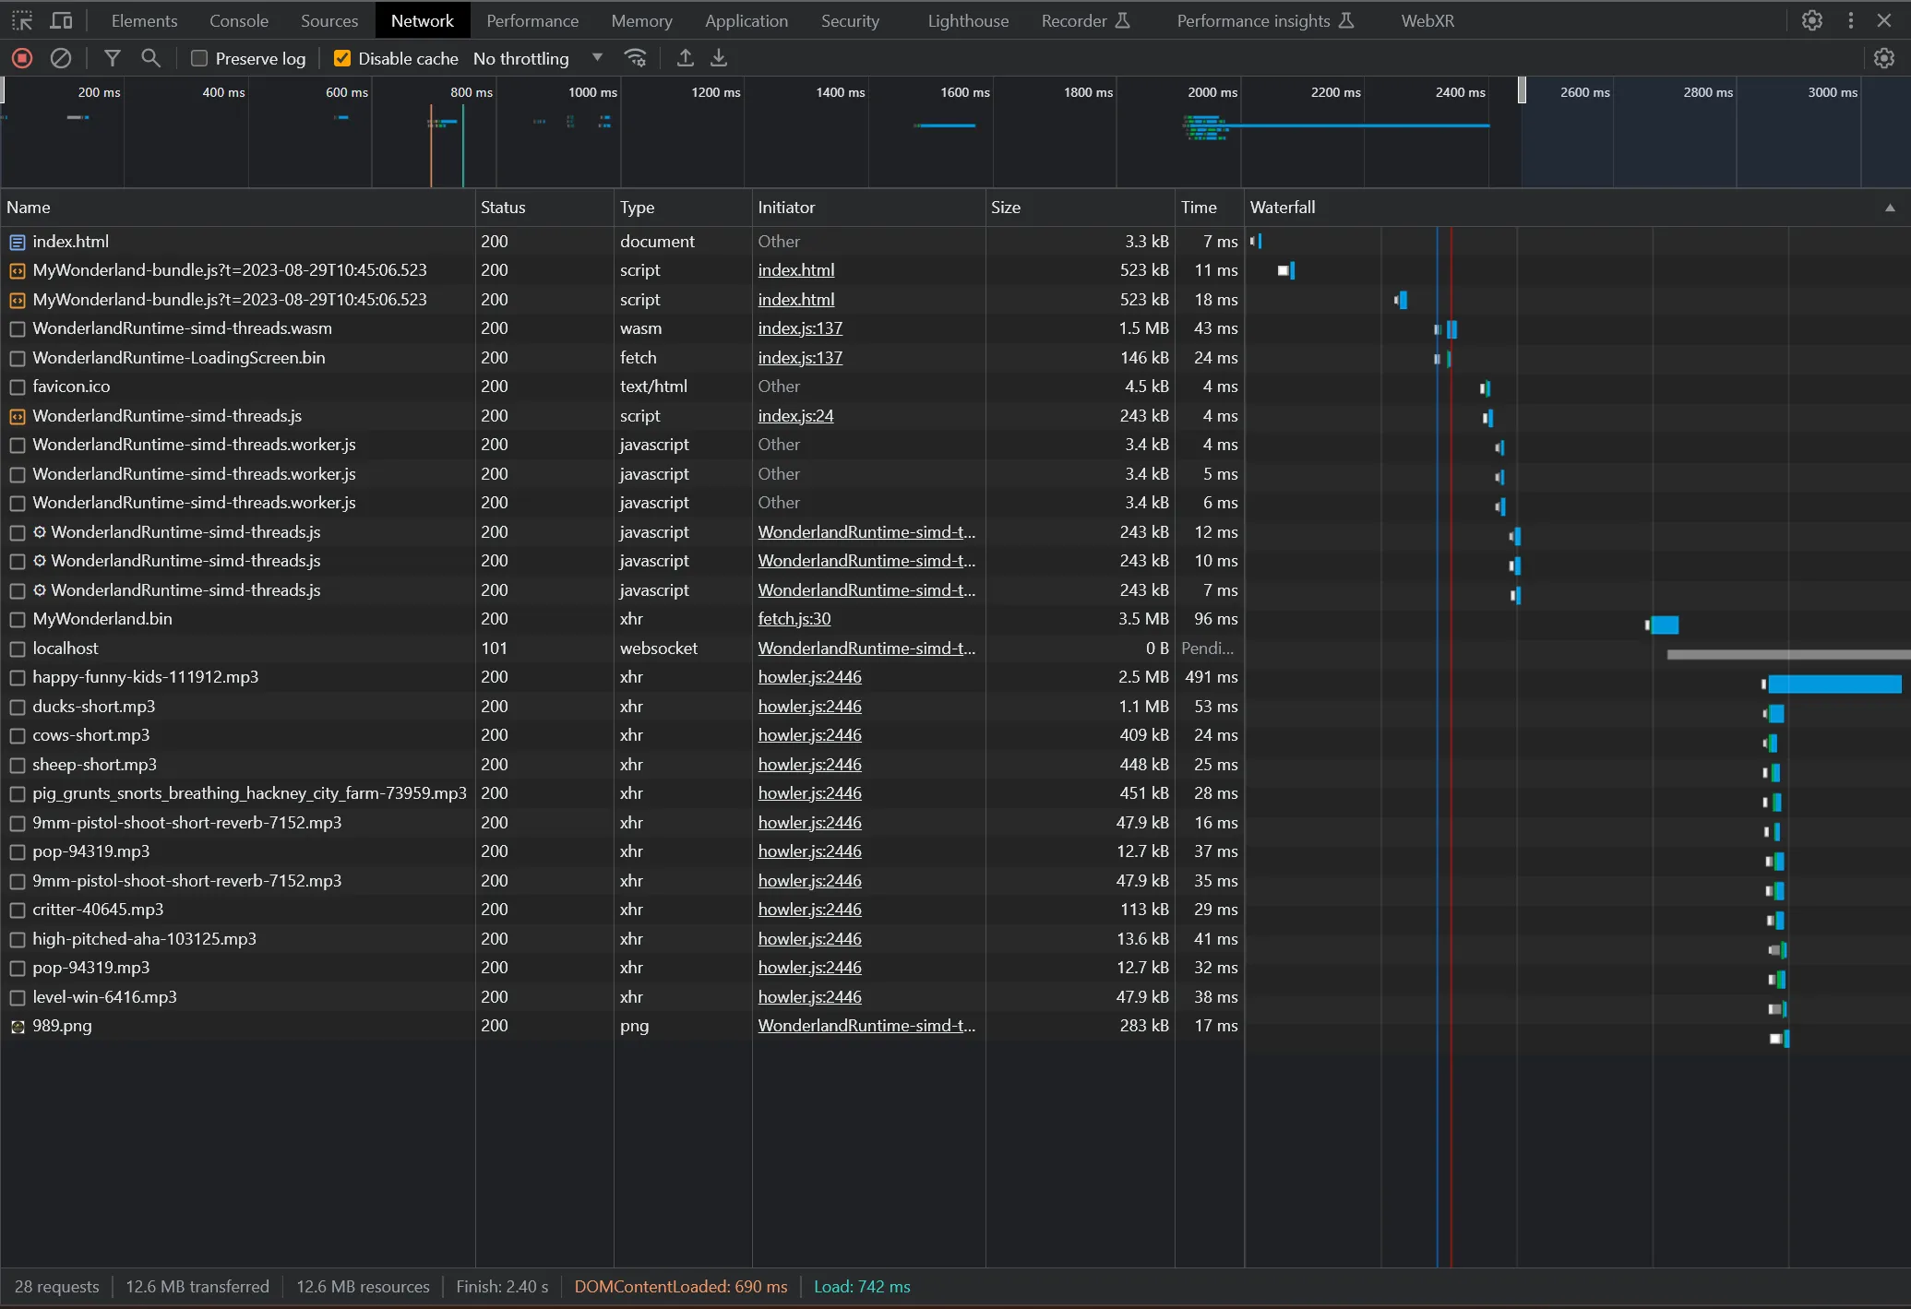The image size is (1911, 1309).
Task: Open DevTools three-dot menu
Action: click(x=1851, y=20)
